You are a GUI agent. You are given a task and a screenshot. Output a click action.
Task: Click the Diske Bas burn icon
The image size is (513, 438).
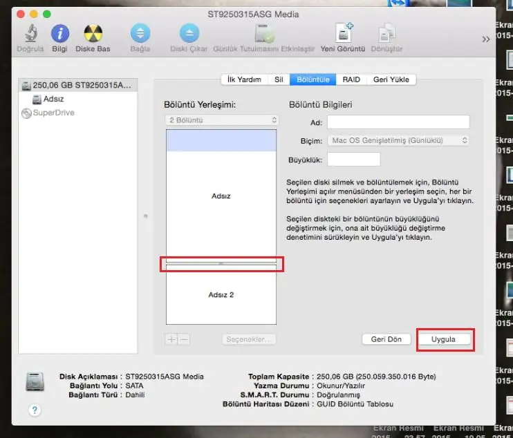93,33
